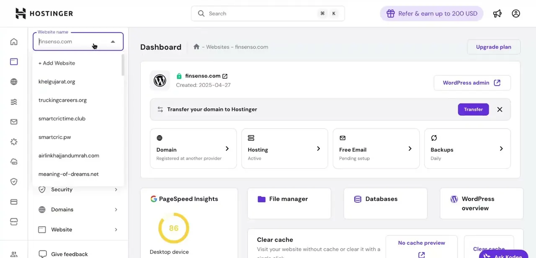Open the Marketplace store sidebar icon
Image resolution: width=536 pixels, height=258 pixels.
point(14,222)
